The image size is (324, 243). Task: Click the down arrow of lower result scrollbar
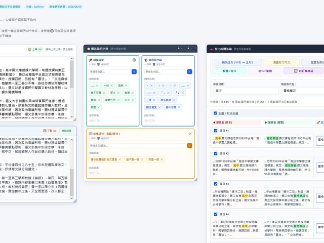(x=72, y=198)
